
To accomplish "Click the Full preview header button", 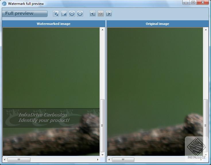I will tap(25, 13).
